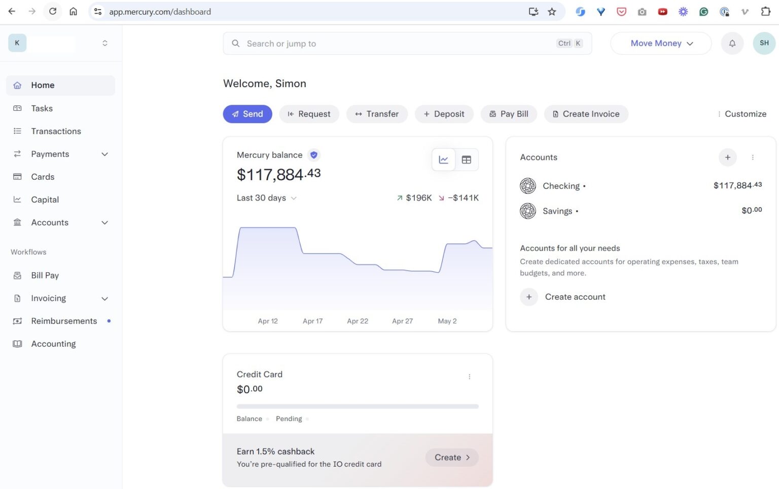The image size is (779, 489).
Task: Click the Savings account logo icon
Action: click(x=527, y=211)
